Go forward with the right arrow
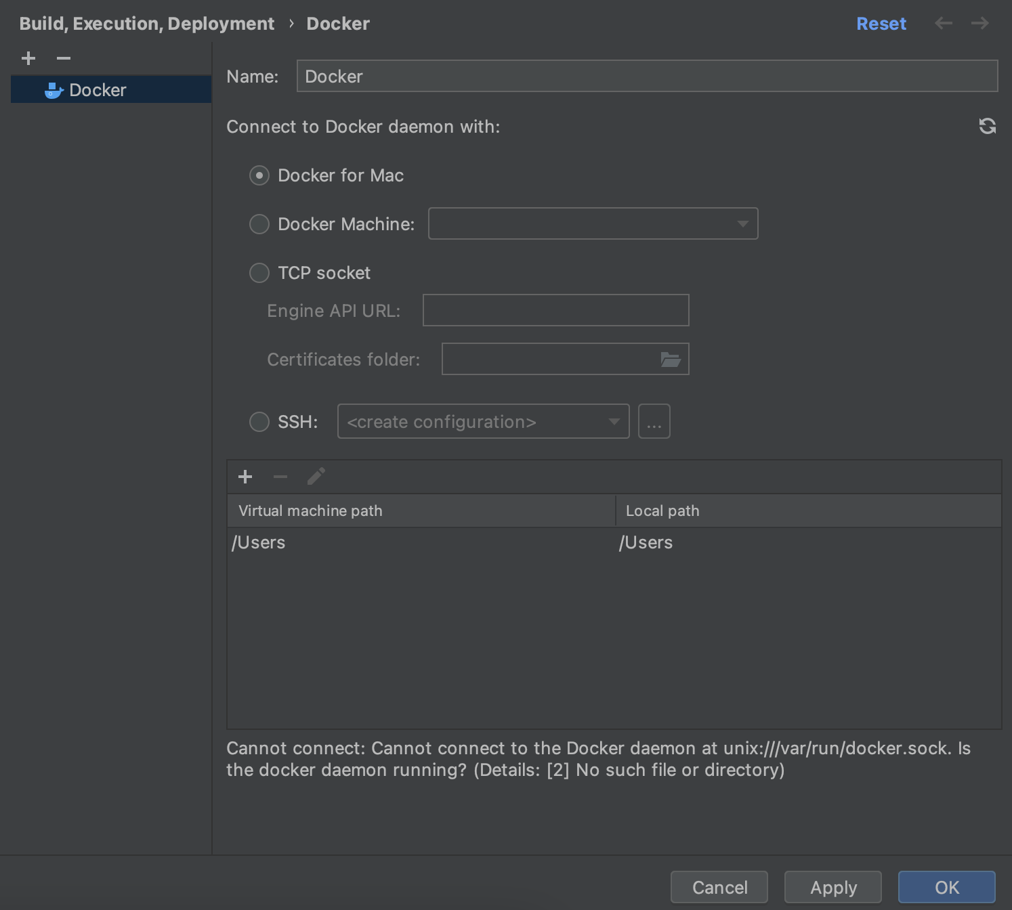This screenshot has width=1012, height=910. pyautogui.click(x=980, y=24)
